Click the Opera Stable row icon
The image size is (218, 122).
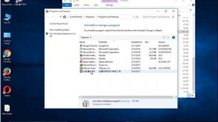coord(81,62)
